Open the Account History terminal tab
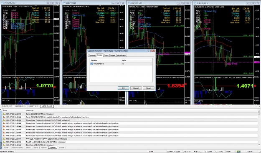Image resolution: width=261 pixels, height=153 pixels. click(17, 148)
